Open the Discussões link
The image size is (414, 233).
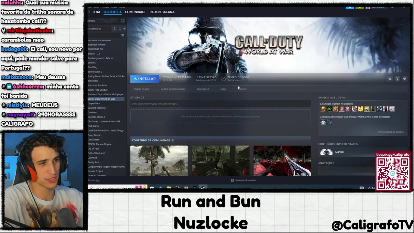point(203,89)
